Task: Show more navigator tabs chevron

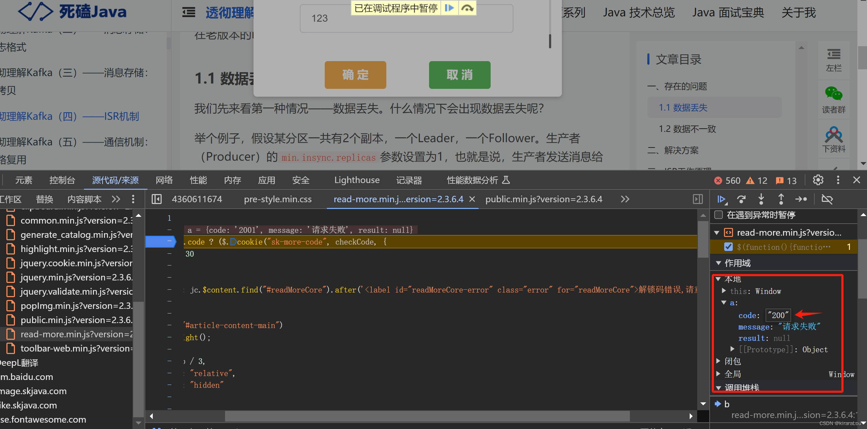Action: point(116,199)
